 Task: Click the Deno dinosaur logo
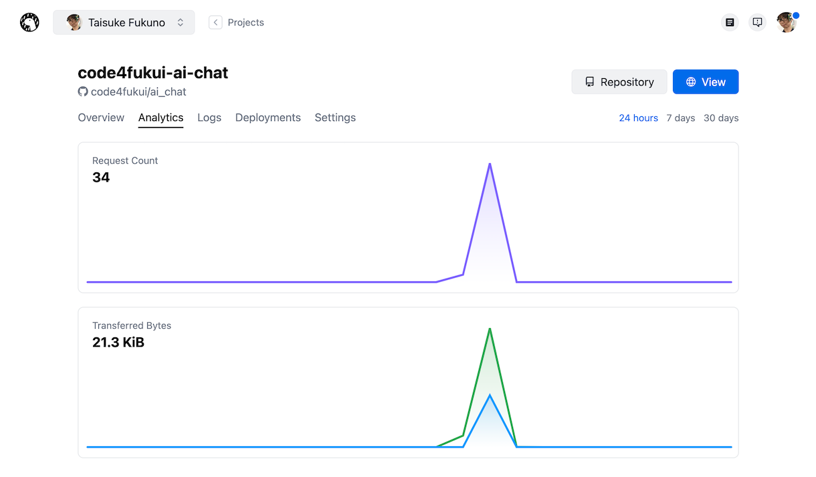(x=29, y=21)
